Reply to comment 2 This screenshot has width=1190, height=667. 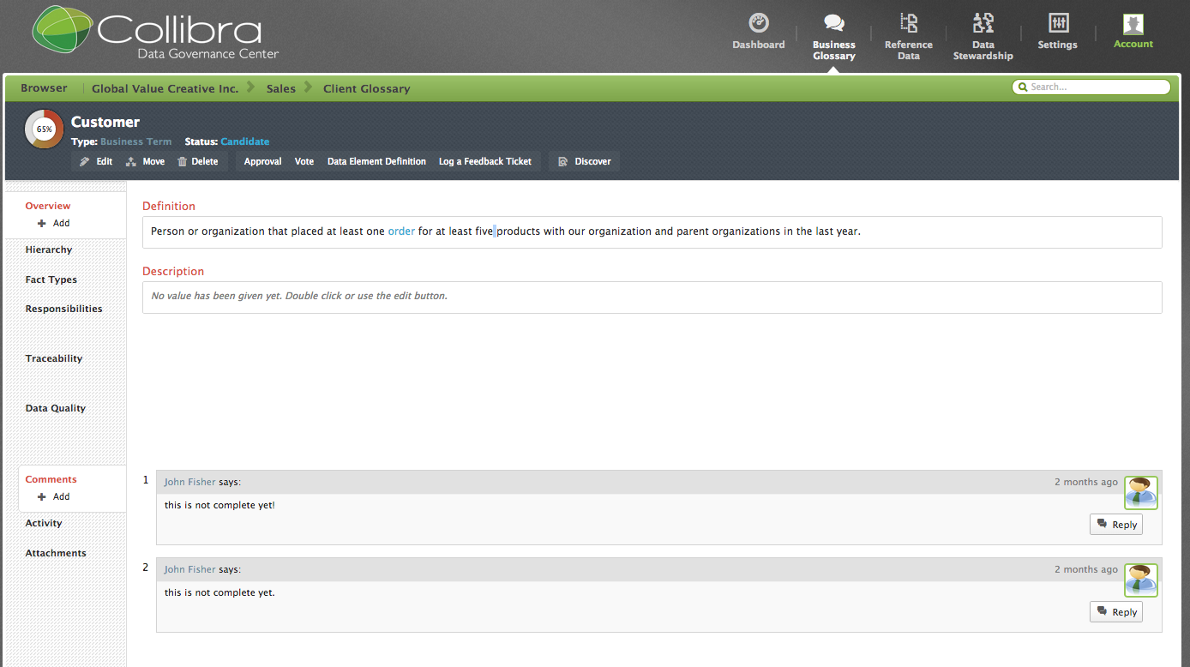pyautogui.click(x=1116, y=612)
